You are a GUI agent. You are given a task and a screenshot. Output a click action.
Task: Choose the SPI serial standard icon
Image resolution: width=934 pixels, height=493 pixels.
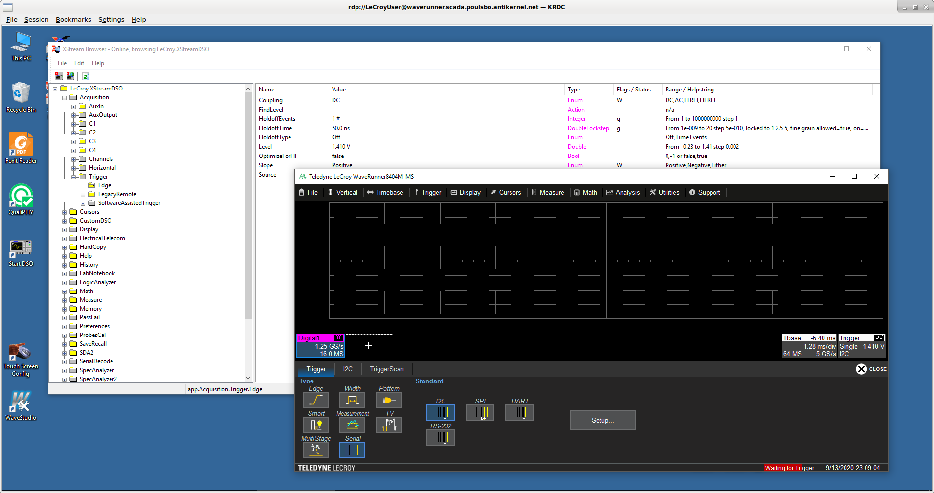pos(480,413)
